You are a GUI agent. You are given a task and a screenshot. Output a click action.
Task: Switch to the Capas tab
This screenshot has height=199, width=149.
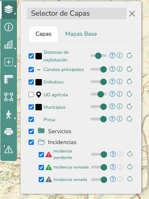click(x=43, y=34)
